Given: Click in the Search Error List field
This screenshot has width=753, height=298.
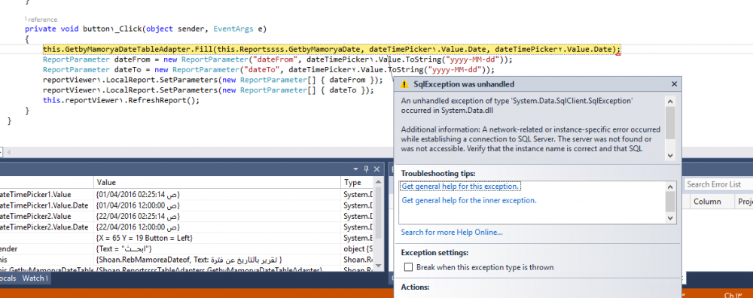Looking at the screenshot, I should 718,184.
